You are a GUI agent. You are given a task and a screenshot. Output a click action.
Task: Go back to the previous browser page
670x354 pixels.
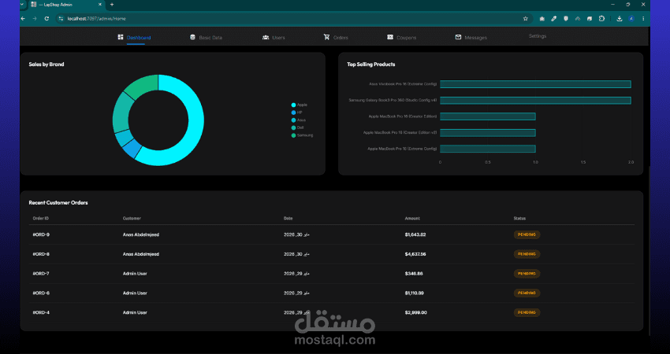[23, 19]
